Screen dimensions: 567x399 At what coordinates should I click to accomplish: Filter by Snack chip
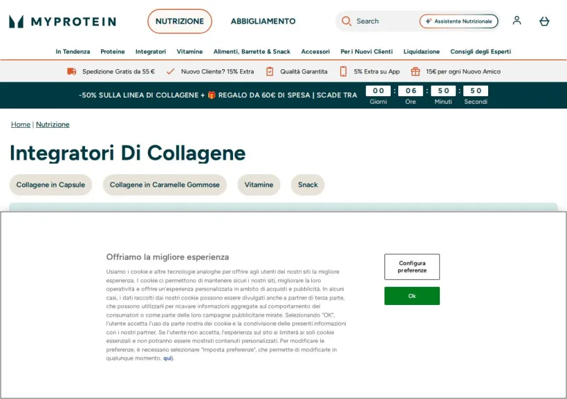pyautogui.click(x=308, y=185)
